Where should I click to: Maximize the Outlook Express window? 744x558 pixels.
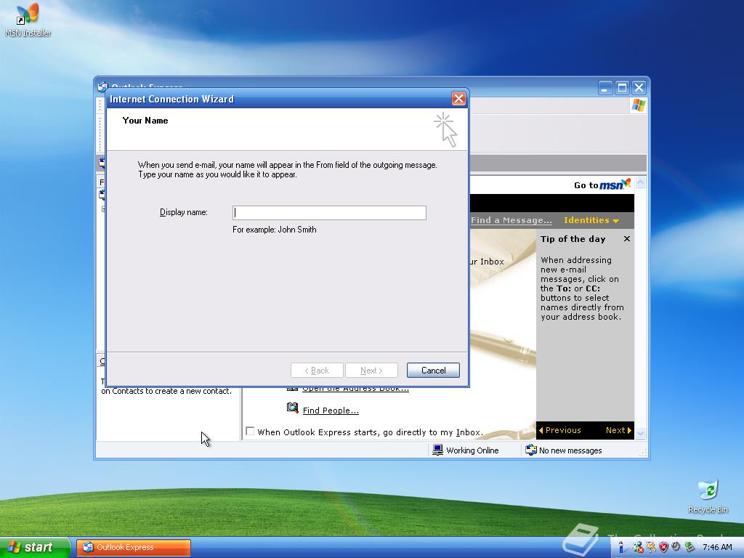(622, 88)
